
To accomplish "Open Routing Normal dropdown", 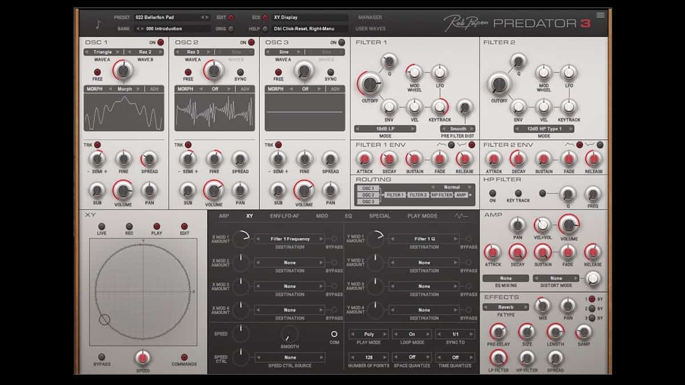I will coord(451,187).
